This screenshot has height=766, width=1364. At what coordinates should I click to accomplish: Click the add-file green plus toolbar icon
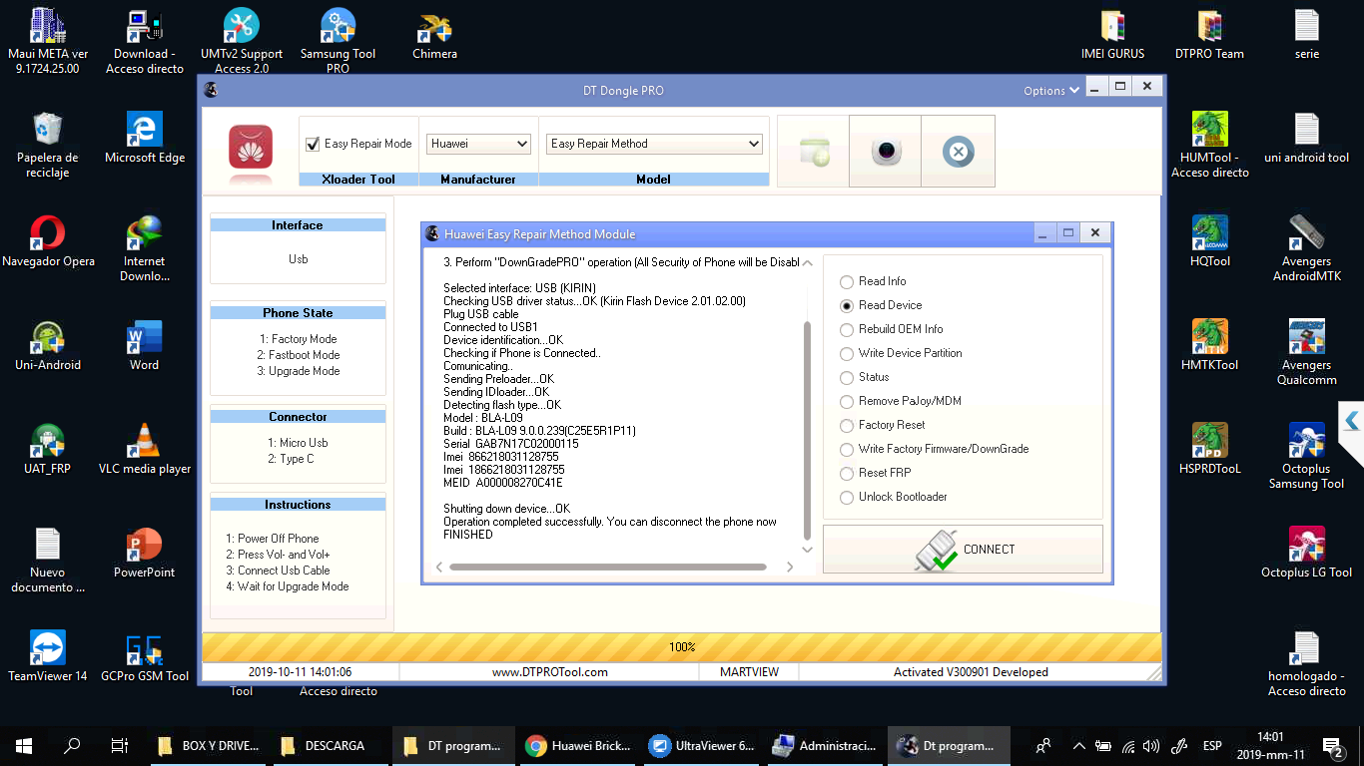[x=814, y=152]
